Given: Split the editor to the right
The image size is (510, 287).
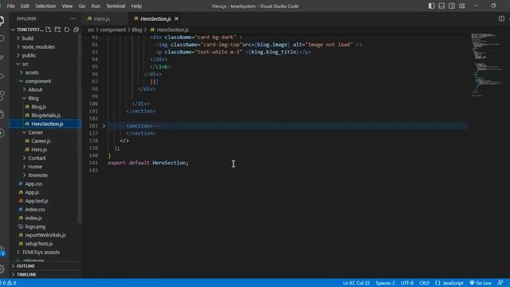Looking at the screenshot, I should coord(501,19).
